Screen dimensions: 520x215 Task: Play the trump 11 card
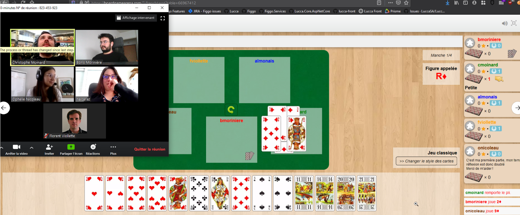point(304,193)
